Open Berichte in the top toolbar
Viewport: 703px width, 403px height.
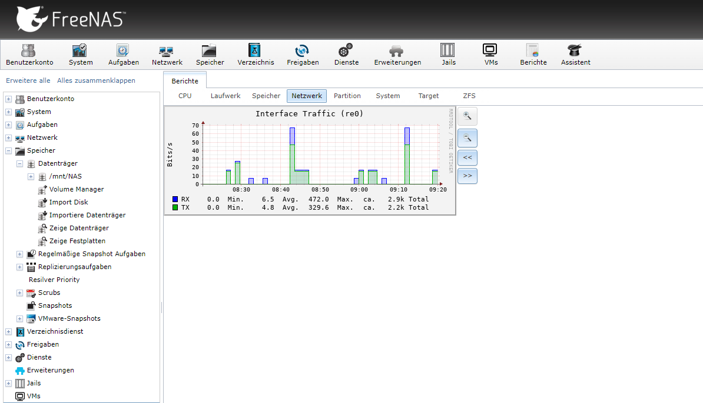coord(533,55)
